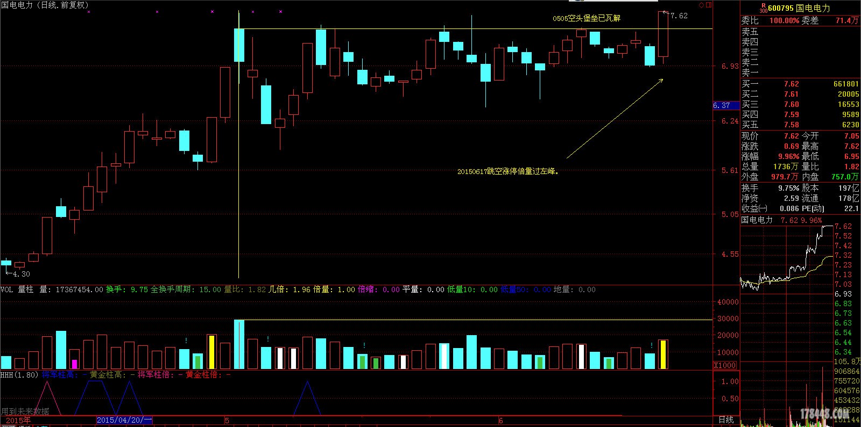Open the rightmost purple info marker above chart
The height and width of the screenshot is (427, 861).
281,11
